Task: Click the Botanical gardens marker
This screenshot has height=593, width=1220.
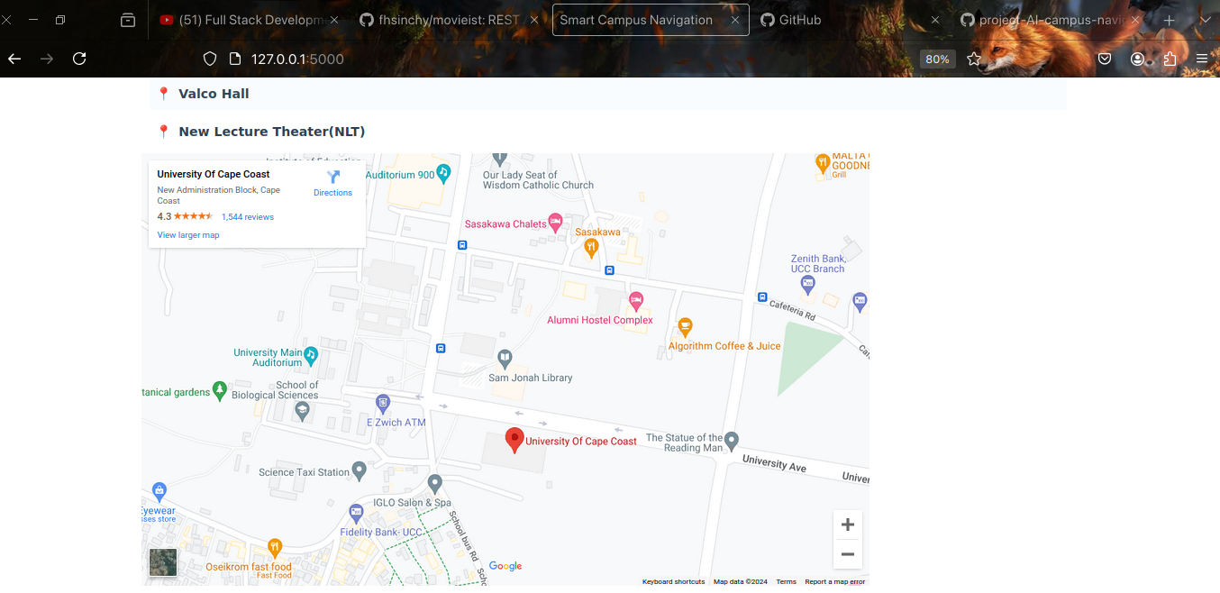Action: (219, 390)
